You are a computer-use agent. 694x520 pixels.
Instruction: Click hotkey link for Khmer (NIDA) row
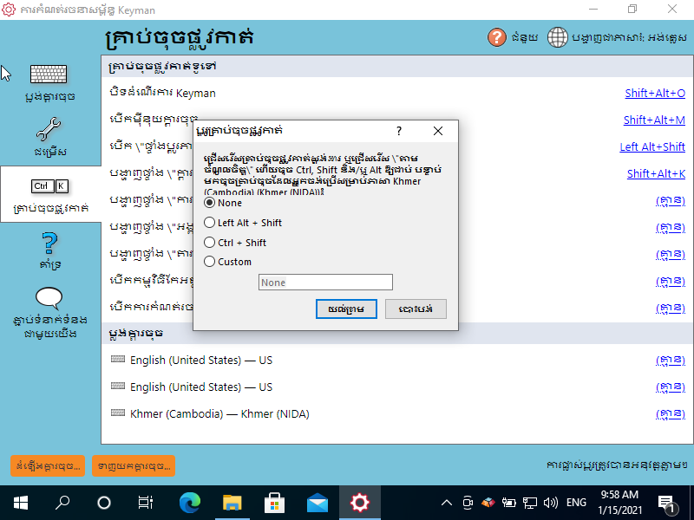tap(670, 414)
